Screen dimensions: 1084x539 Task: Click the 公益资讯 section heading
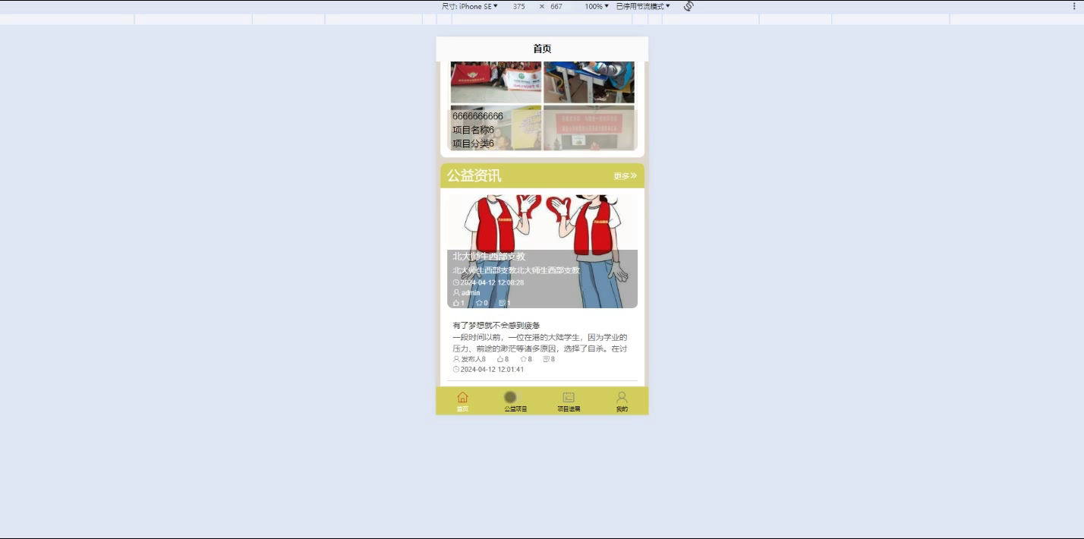(474, 175)
